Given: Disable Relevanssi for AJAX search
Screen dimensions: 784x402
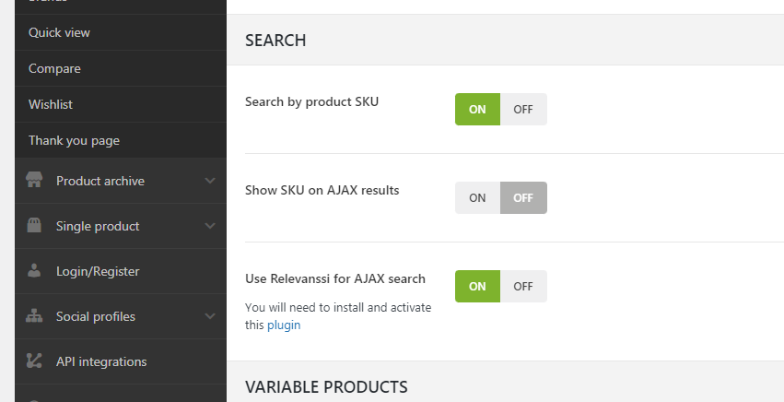Looking at the screenshot, I should pyautogui.click(x=523, y=286).
